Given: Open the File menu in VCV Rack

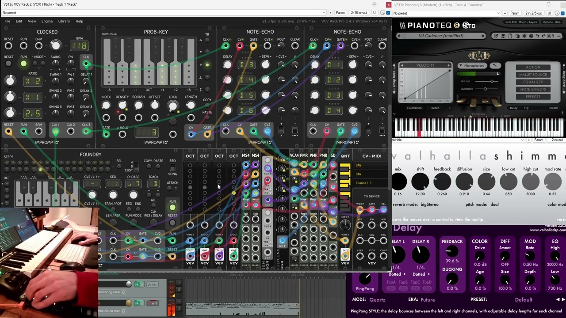Looking at the screenshot, I should (8, 21).
